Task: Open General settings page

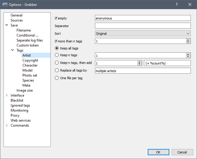Action: 17,15
